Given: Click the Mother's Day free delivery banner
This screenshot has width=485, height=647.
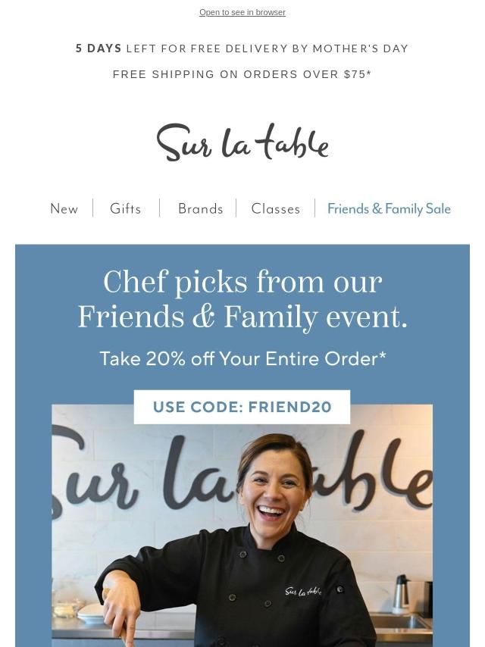Looking at the screenshot, I should coord(242,48).
